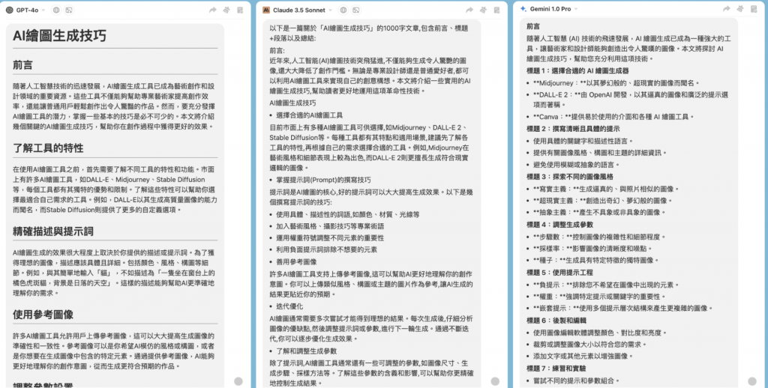
Task: Click "標題 6：後製和編輯"
Action: tap(556, 321)
